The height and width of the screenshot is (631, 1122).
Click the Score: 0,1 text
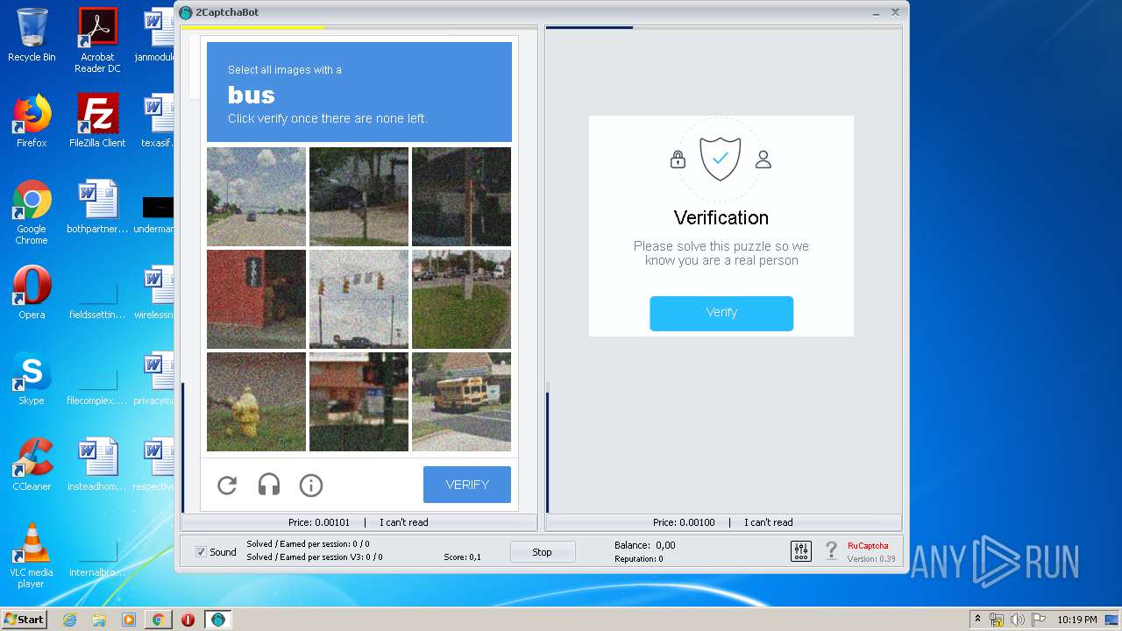462,557
